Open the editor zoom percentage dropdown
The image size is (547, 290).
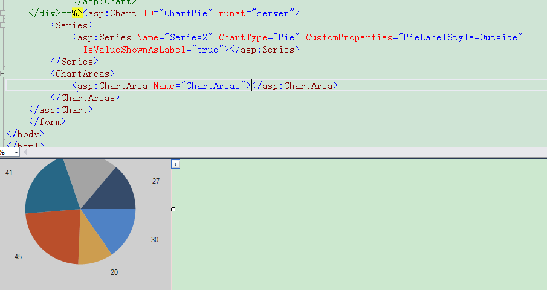coord(16,152)
